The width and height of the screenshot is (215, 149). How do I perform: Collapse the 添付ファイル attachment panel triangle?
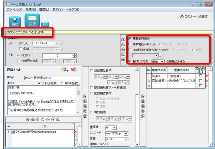pos(28,120)
